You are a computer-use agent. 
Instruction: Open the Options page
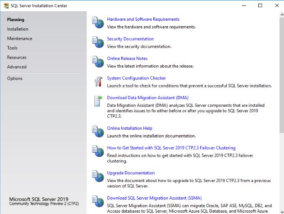[15, 78]
